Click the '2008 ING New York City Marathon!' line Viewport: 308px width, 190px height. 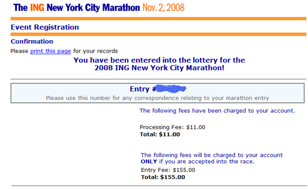click(159, 68)
